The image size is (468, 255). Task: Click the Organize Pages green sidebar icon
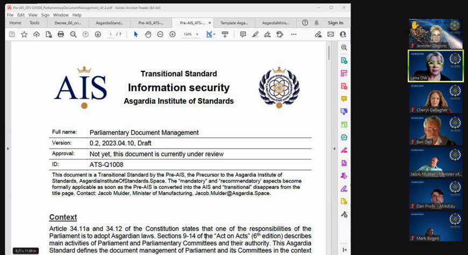(344, 125)
